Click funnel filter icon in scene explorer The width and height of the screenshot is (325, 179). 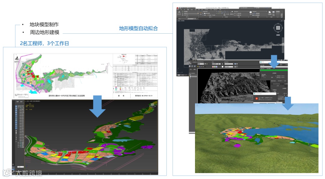(x=16, y=139)
